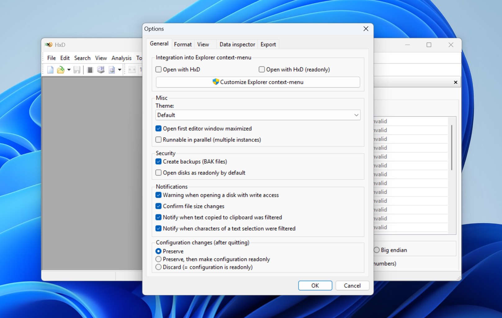The height and width of the screenshot is (318, 502).
Task: Click the bytes-per-row arrows toolbar icon
Action: pyautogui.click(x=132, y=69)
